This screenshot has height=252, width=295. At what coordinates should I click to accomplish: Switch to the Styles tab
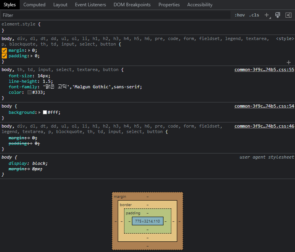(x=10, y=5)
